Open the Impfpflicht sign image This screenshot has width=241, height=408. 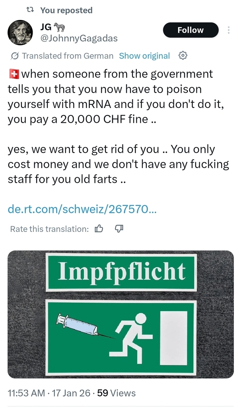120,314
